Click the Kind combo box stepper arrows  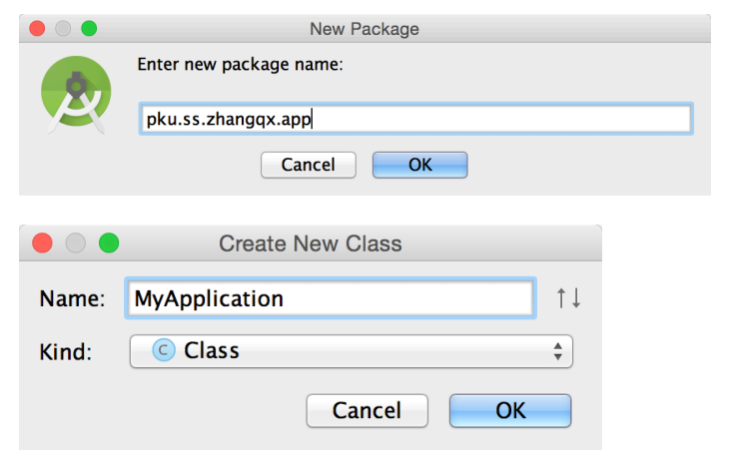coord(557,351)
